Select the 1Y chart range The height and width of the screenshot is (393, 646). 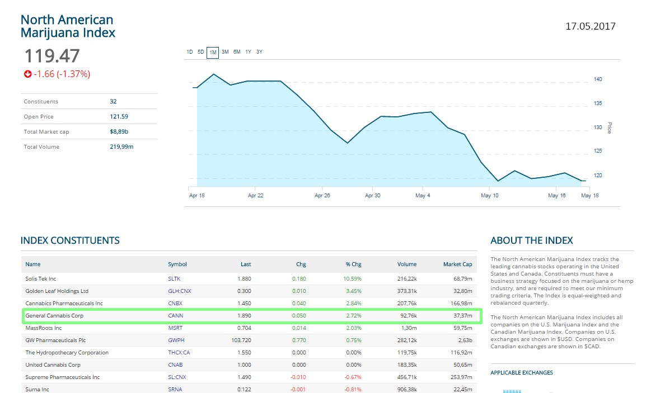pyautogui.click(x=248, y=52)
